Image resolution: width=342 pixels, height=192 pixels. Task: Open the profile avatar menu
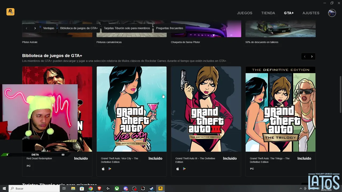[332, 13]
